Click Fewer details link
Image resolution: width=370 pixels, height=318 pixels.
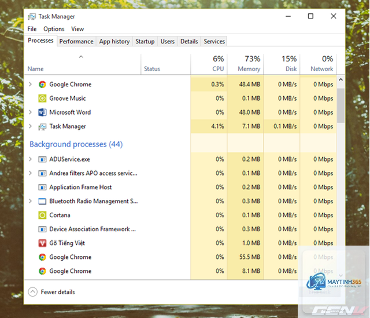point(58,292)
